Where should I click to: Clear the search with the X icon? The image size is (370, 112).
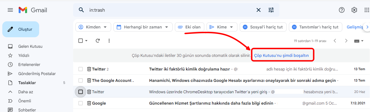[259, 10]
